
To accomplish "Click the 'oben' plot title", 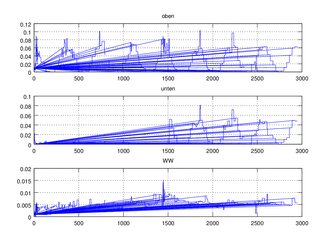I will [168, 16].
